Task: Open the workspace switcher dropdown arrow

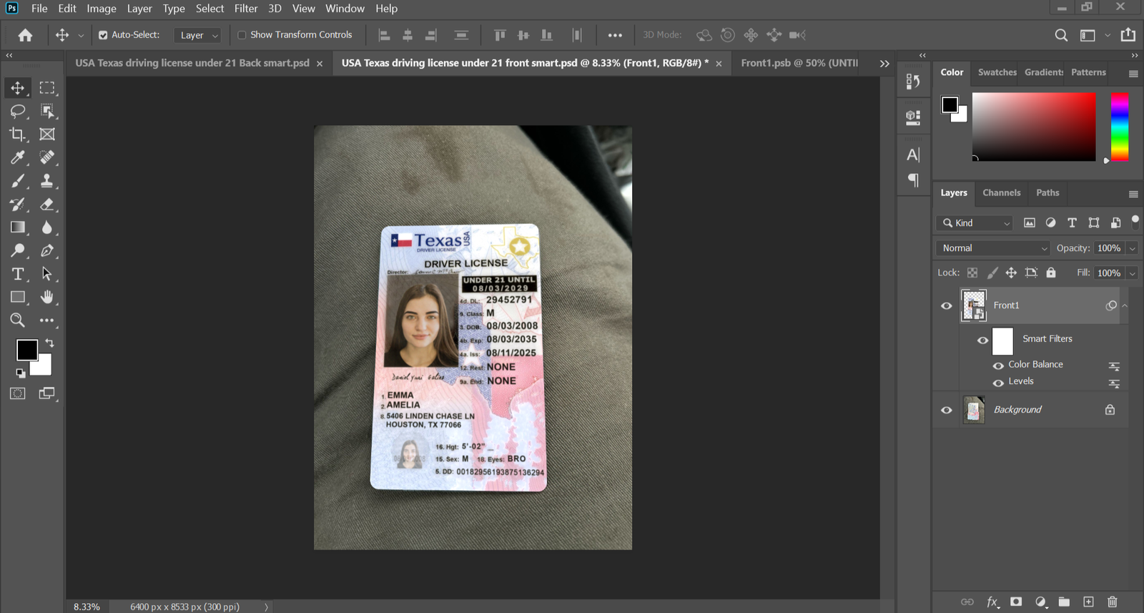Action: [x=1108, y=35]
